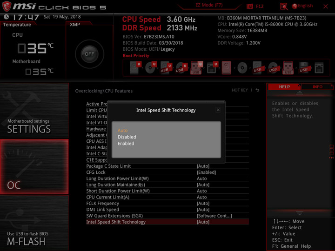The width and height of the screenshot is (335, 251).
Task: Select highlighted UEFI USB key boot icon
Action: click(196, 68)
